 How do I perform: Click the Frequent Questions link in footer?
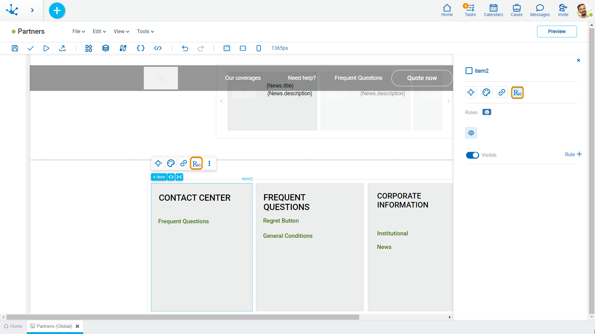click(183, 221)
